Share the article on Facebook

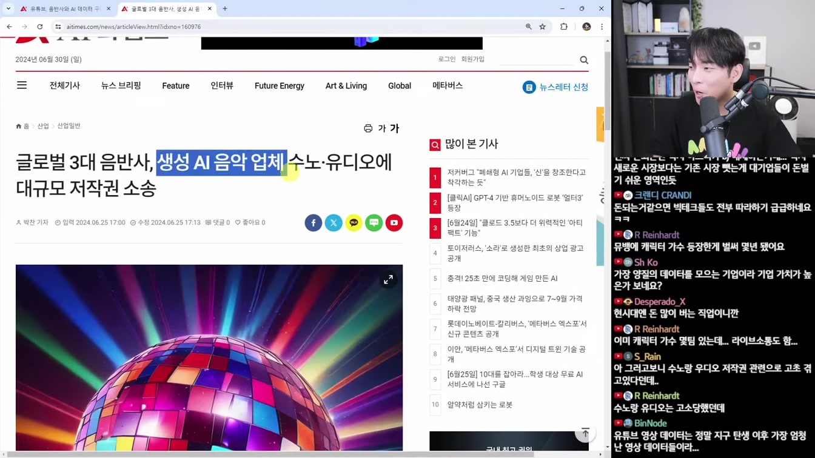click(314, 223)
